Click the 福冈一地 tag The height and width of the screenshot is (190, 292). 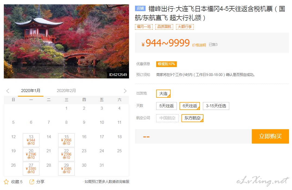144,27
